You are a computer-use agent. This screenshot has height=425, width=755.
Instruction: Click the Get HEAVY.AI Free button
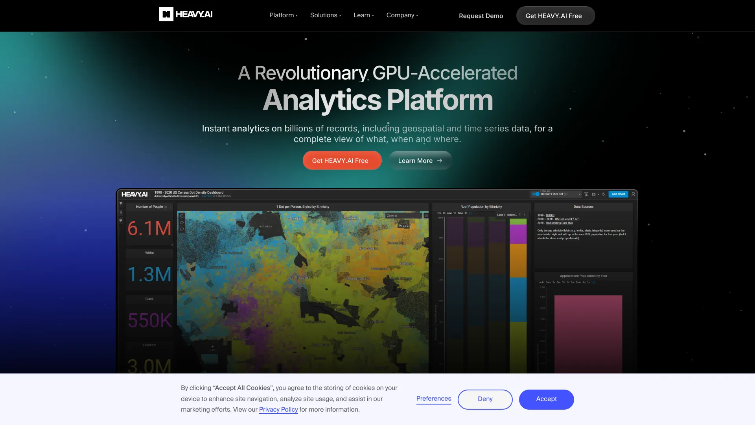[x=554, y=15]
